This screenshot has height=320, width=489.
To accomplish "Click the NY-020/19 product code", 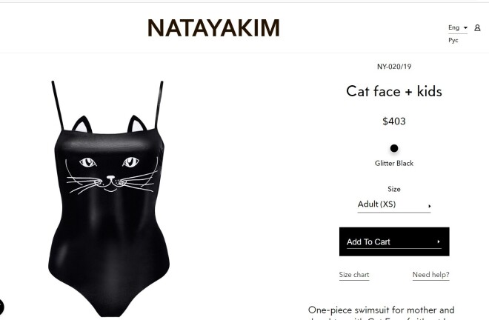I will pyautogui.click(x=394, y=67).
